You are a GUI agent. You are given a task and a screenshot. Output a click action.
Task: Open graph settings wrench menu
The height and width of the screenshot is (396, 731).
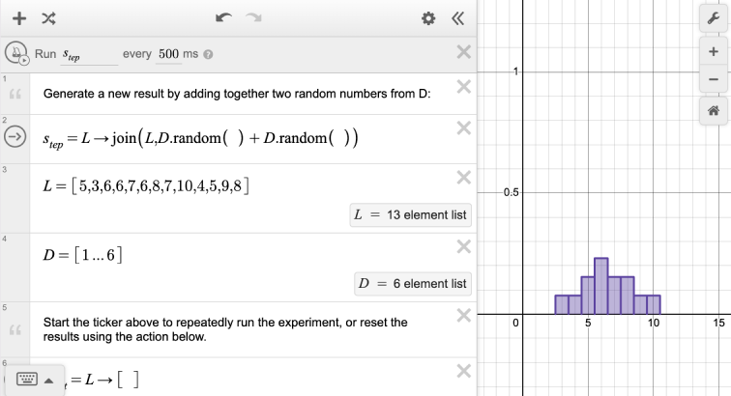tap(714, 18)
